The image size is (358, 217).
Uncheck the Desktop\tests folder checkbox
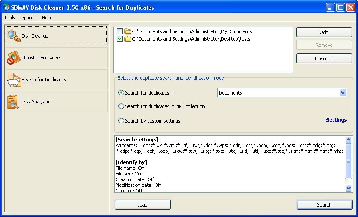(120, 39)
